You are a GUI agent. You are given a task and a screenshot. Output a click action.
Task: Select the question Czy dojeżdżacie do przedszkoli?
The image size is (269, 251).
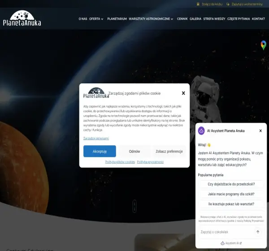coord(231,184)
